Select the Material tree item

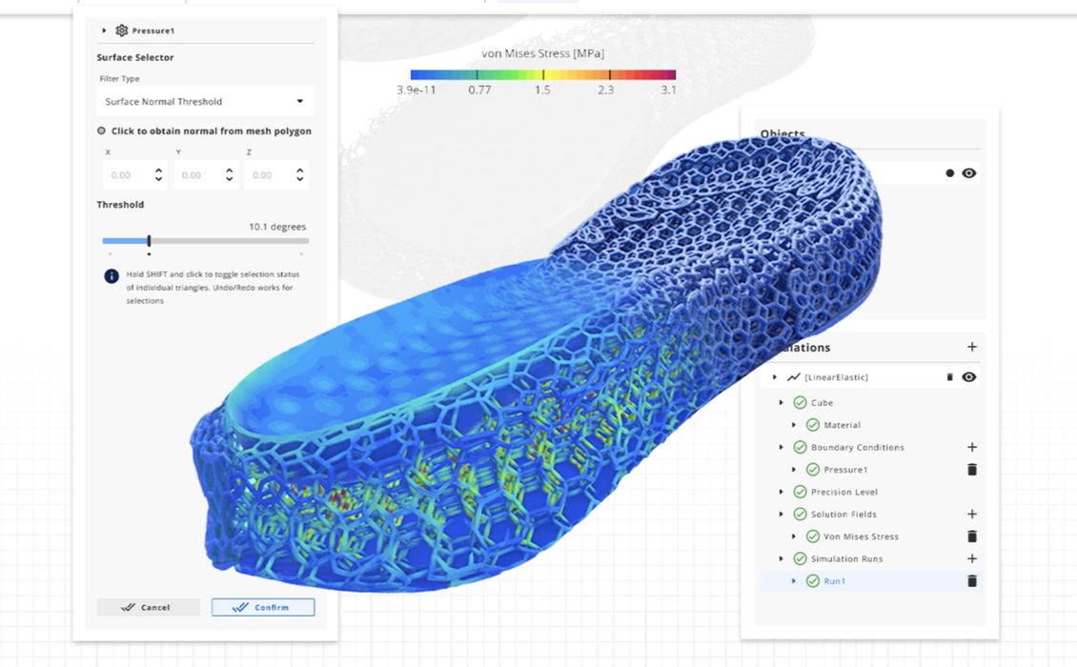tap(842, 425)
